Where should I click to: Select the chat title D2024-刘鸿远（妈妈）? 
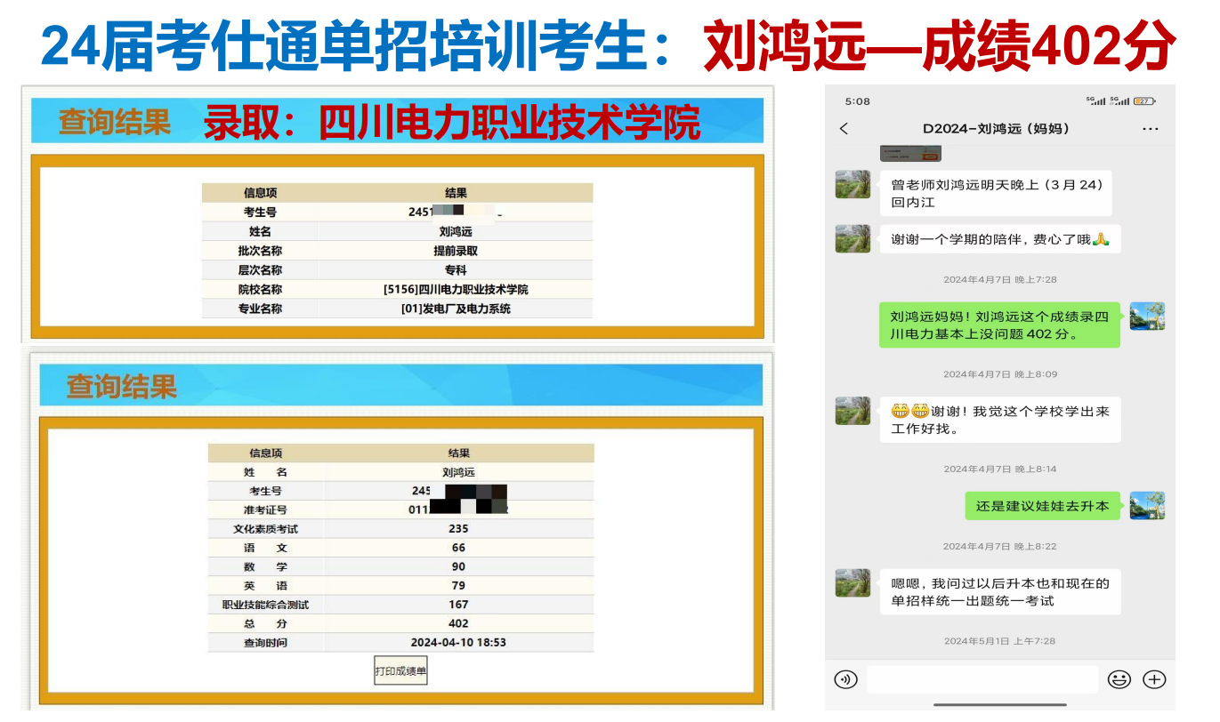coord(996,129)
